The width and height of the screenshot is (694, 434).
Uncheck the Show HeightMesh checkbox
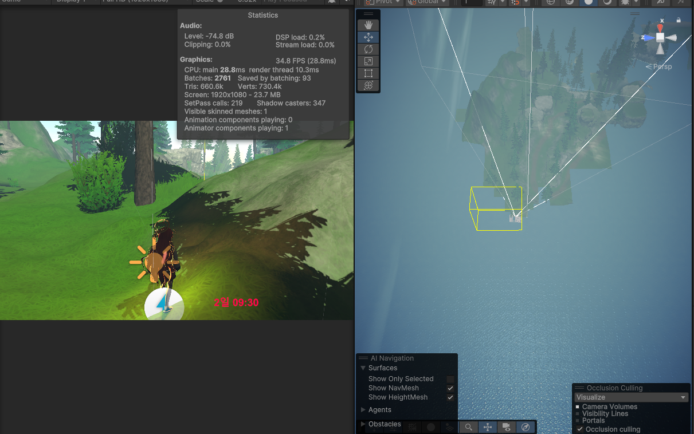click(x=450, y=397)
